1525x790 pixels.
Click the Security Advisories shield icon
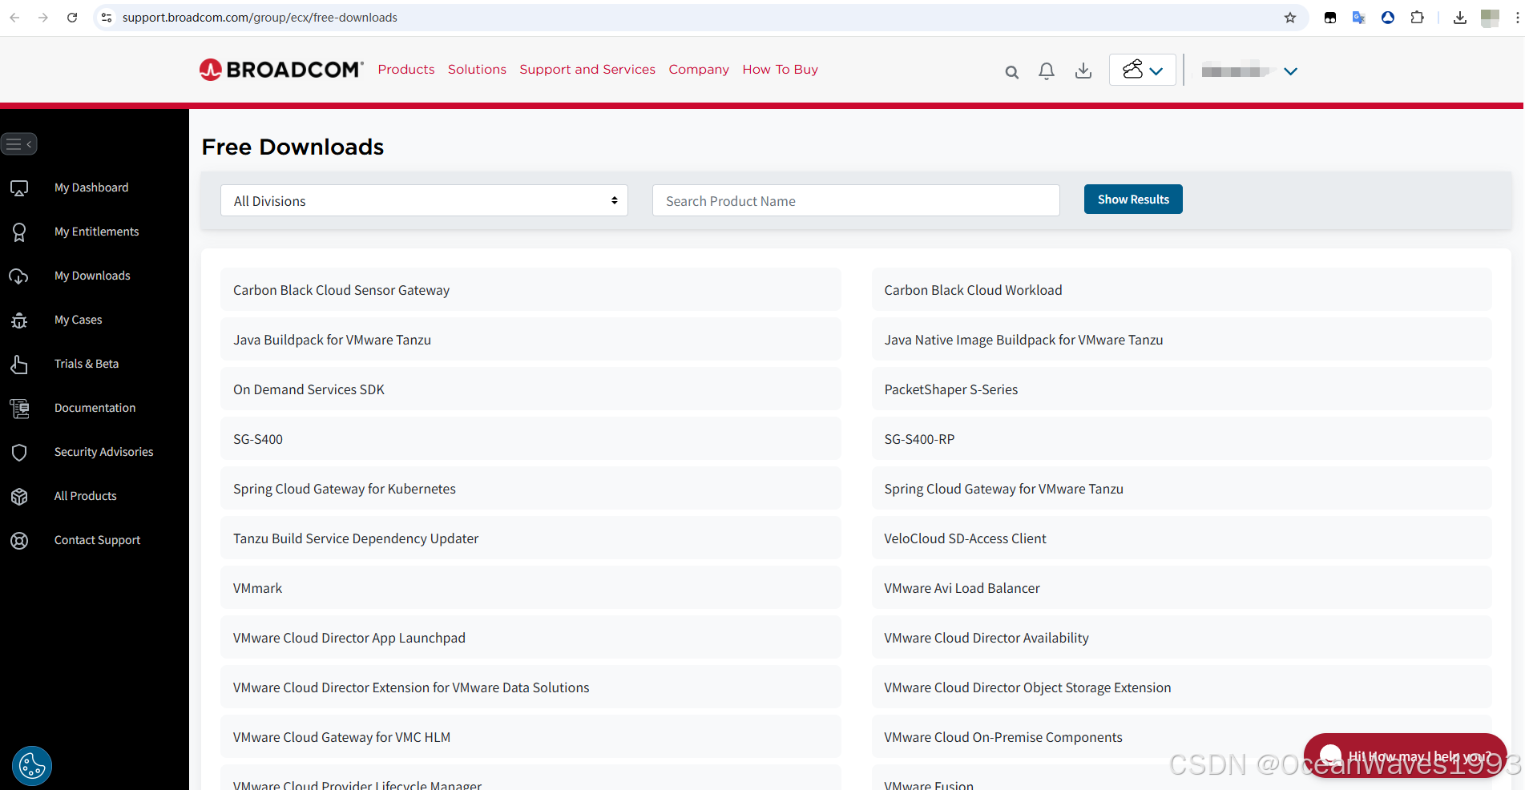tap(19, 452)
